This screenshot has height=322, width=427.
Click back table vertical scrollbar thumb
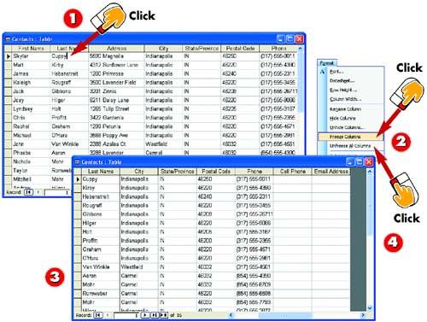tap(301, 82)
